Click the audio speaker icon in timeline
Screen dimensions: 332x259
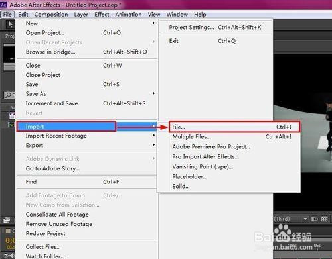click(x=11, y=256)
